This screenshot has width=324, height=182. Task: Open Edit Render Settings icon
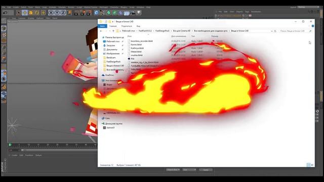pyautogui.click(x=89, y=13)
